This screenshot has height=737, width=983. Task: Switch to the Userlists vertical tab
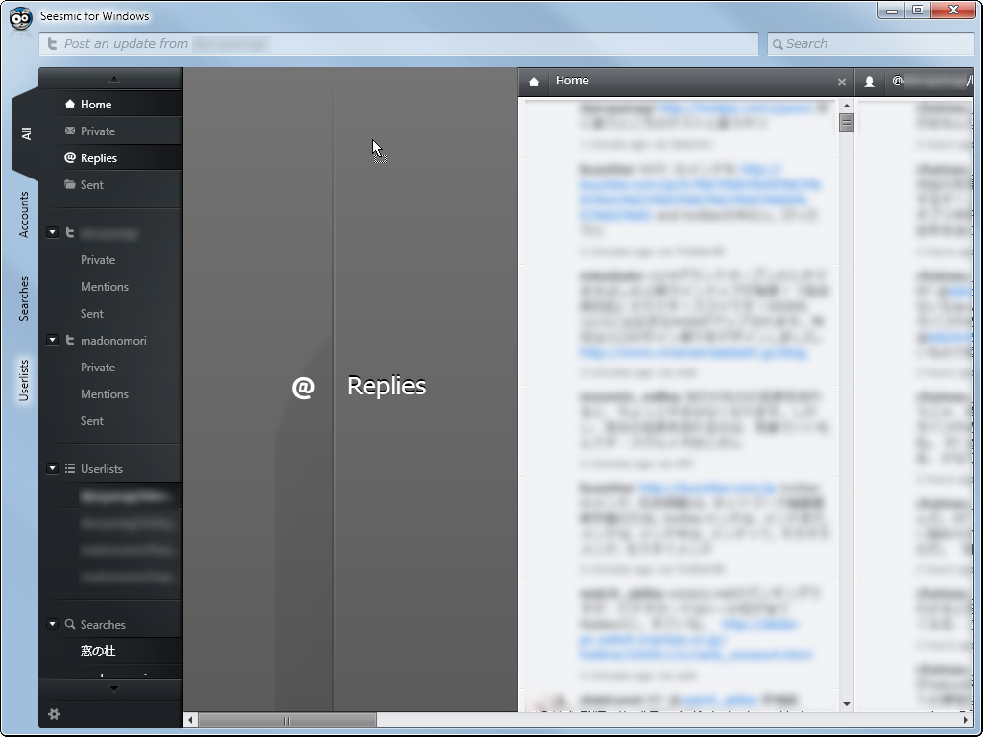coord(24,380)
